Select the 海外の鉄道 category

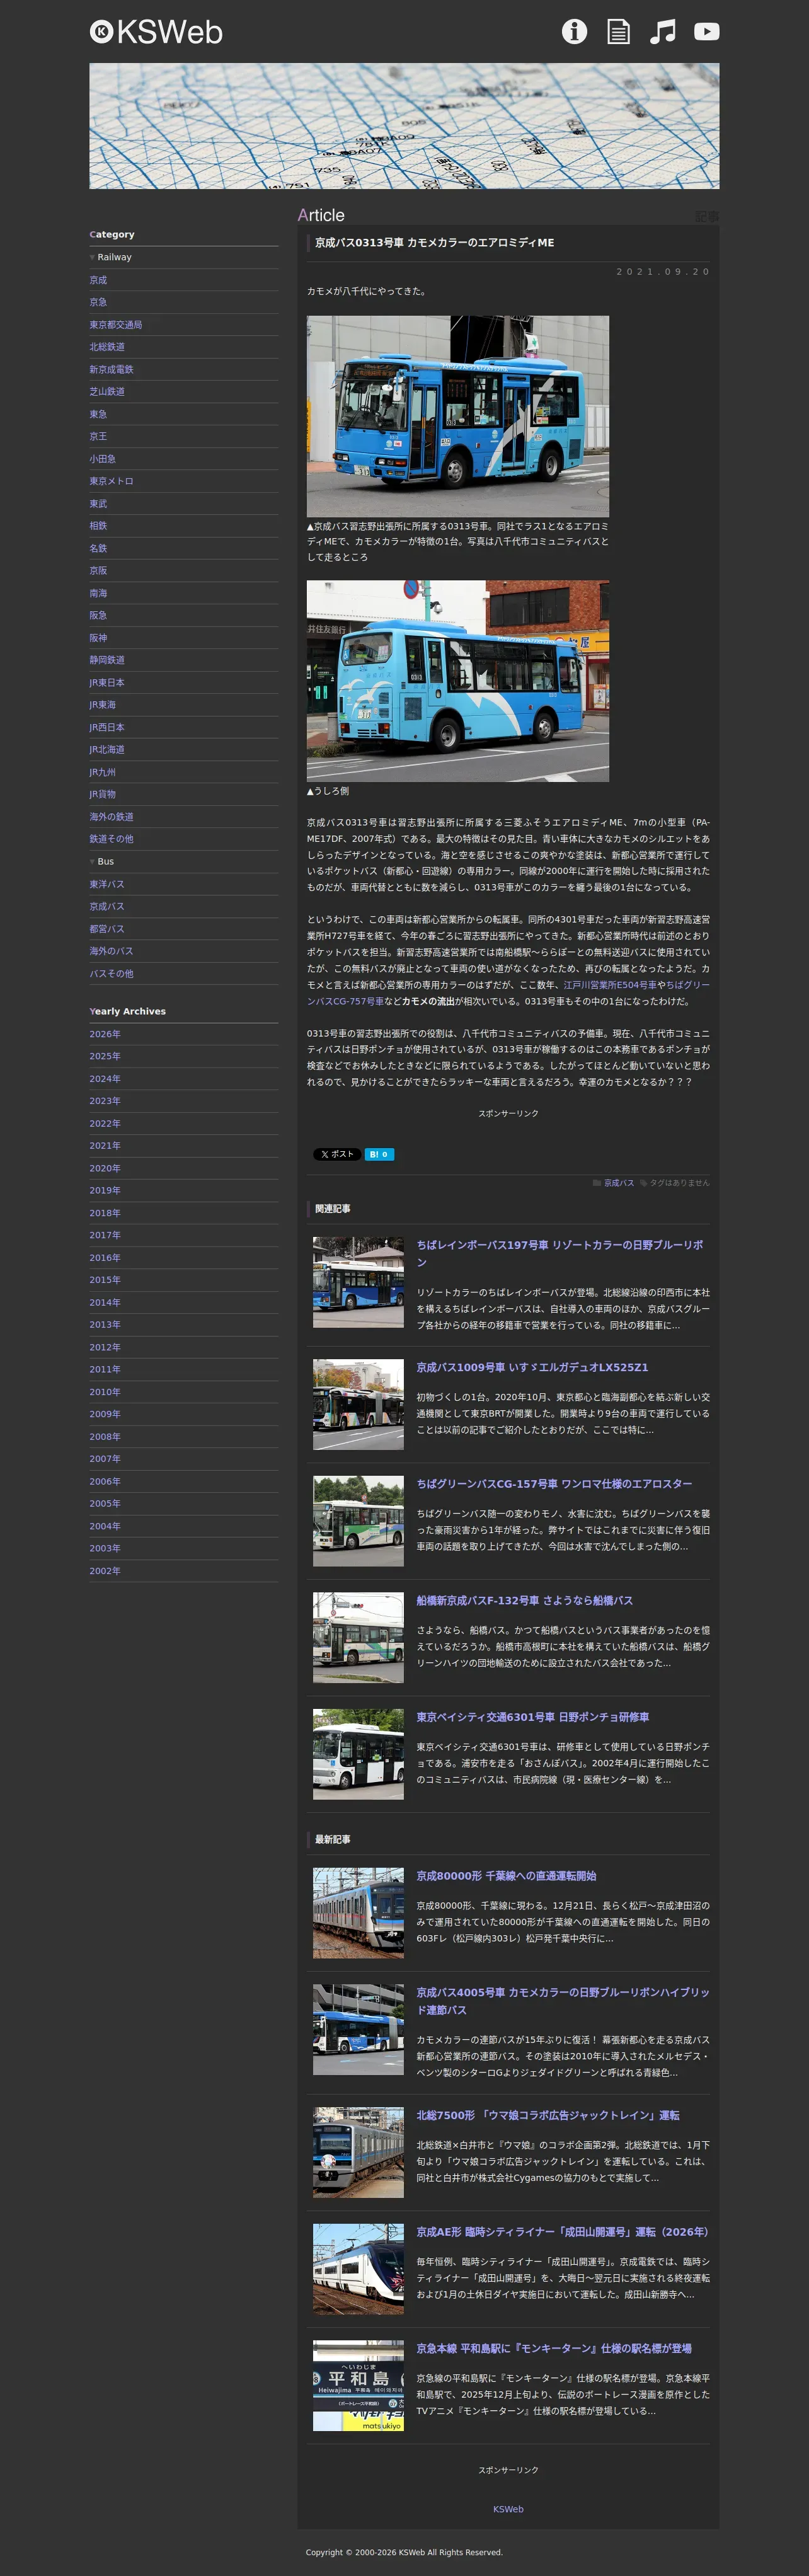click(x=111, y=816)
